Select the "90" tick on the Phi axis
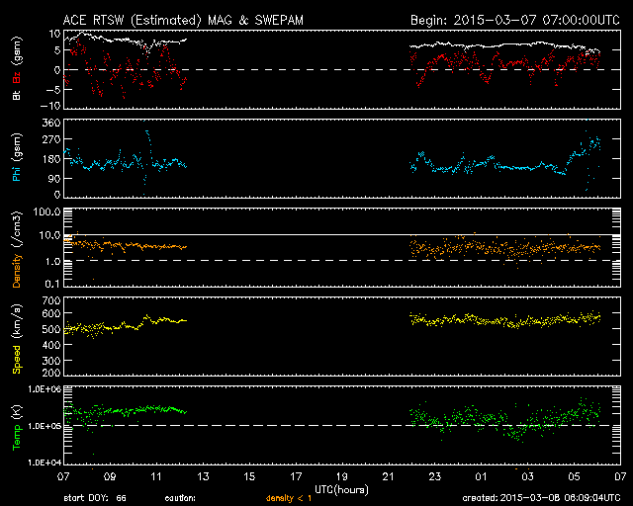Image resolution: width=633 pixels, height=506 pixels. (x=54, y=178)
